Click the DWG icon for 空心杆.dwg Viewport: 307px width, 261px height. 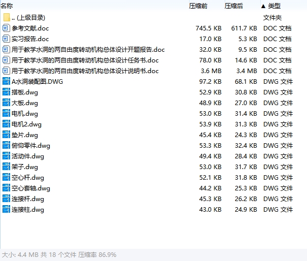coord(6,177)
